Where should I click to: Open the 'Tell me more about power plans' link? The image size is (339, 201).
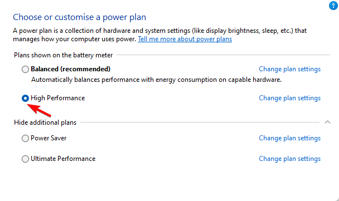[185, 39]
